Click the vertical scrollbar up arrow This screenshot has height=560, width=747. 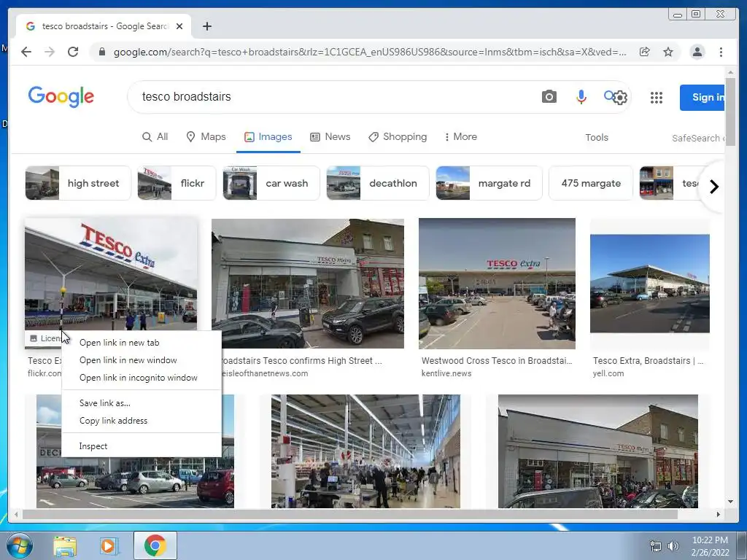point(730,73)
